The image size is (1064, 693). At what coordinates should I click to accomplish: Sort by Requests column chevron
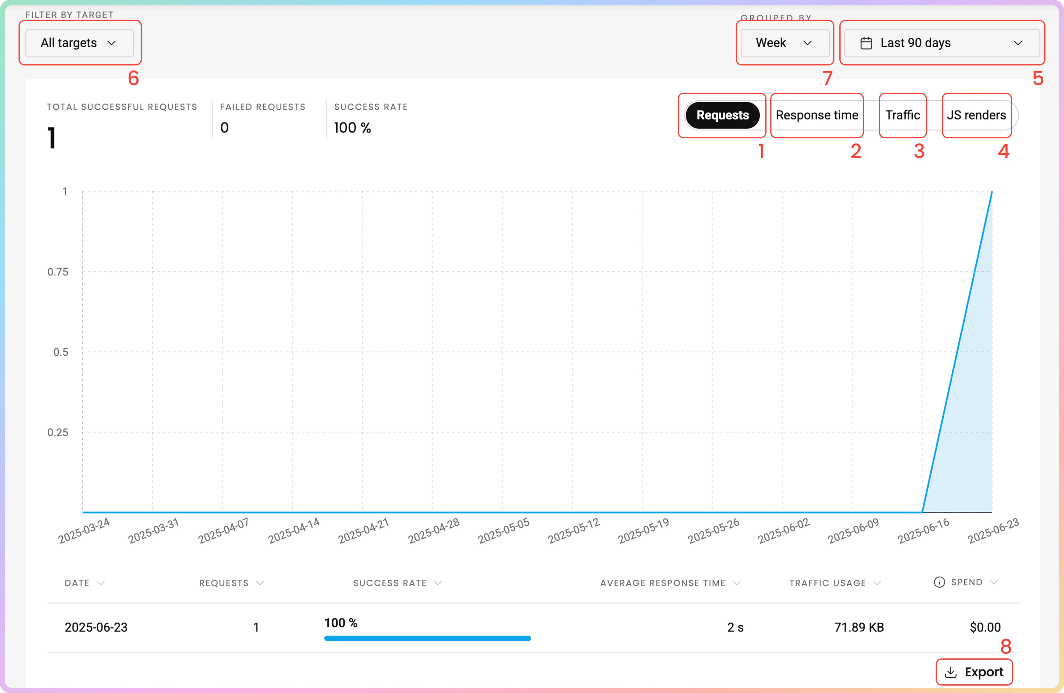(260, 583)
